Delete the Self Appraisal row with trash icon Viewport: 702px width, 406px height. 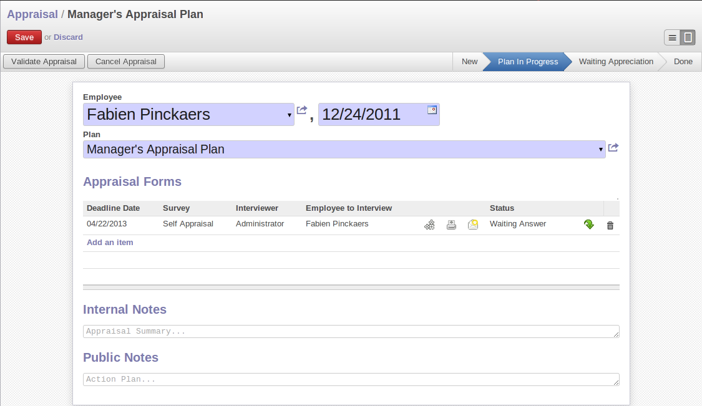coord(610,226)
